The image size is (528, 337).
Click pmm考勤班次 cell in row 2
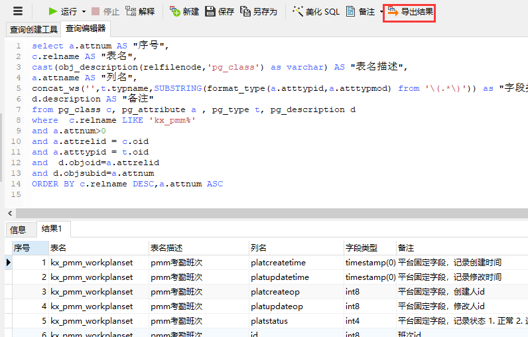point(199,277)
